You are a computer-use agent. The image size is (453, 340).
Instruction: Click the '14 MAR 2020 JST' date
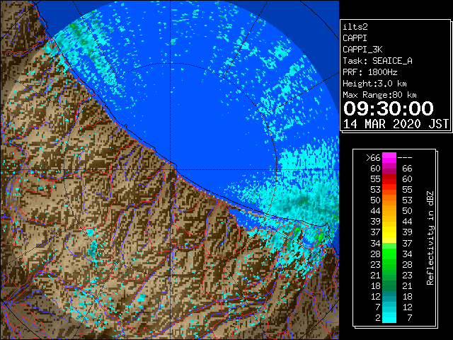coord(396,124)
